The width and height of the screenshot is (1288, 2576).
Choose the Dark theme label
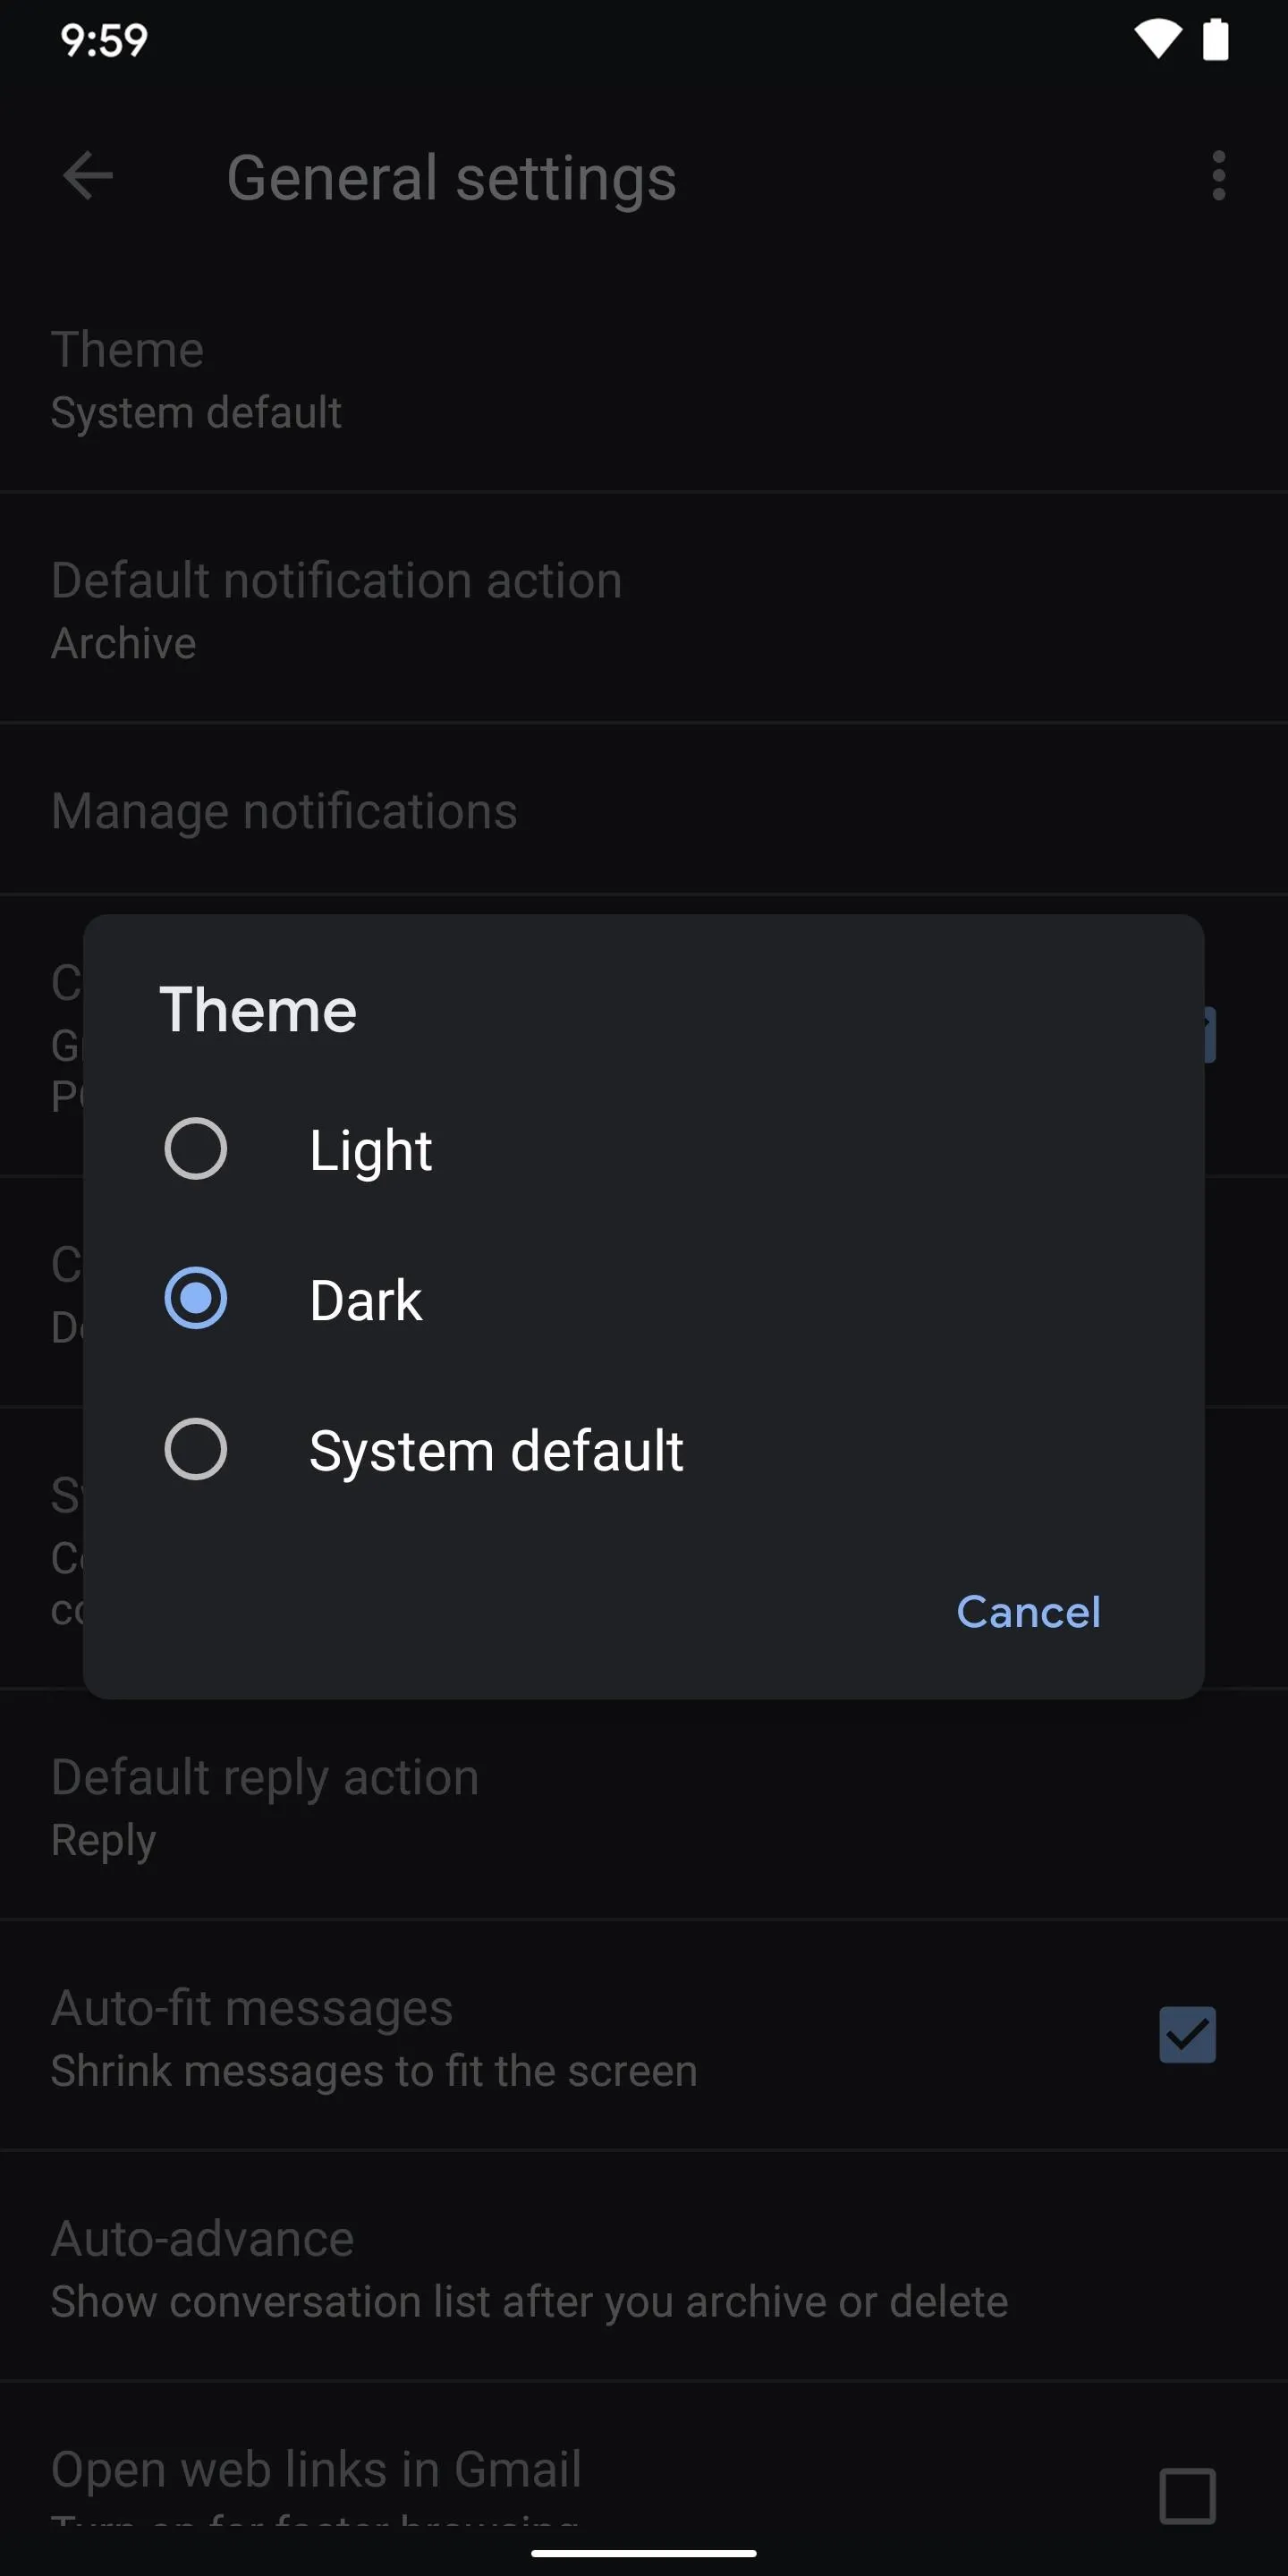coord(365,1300)
